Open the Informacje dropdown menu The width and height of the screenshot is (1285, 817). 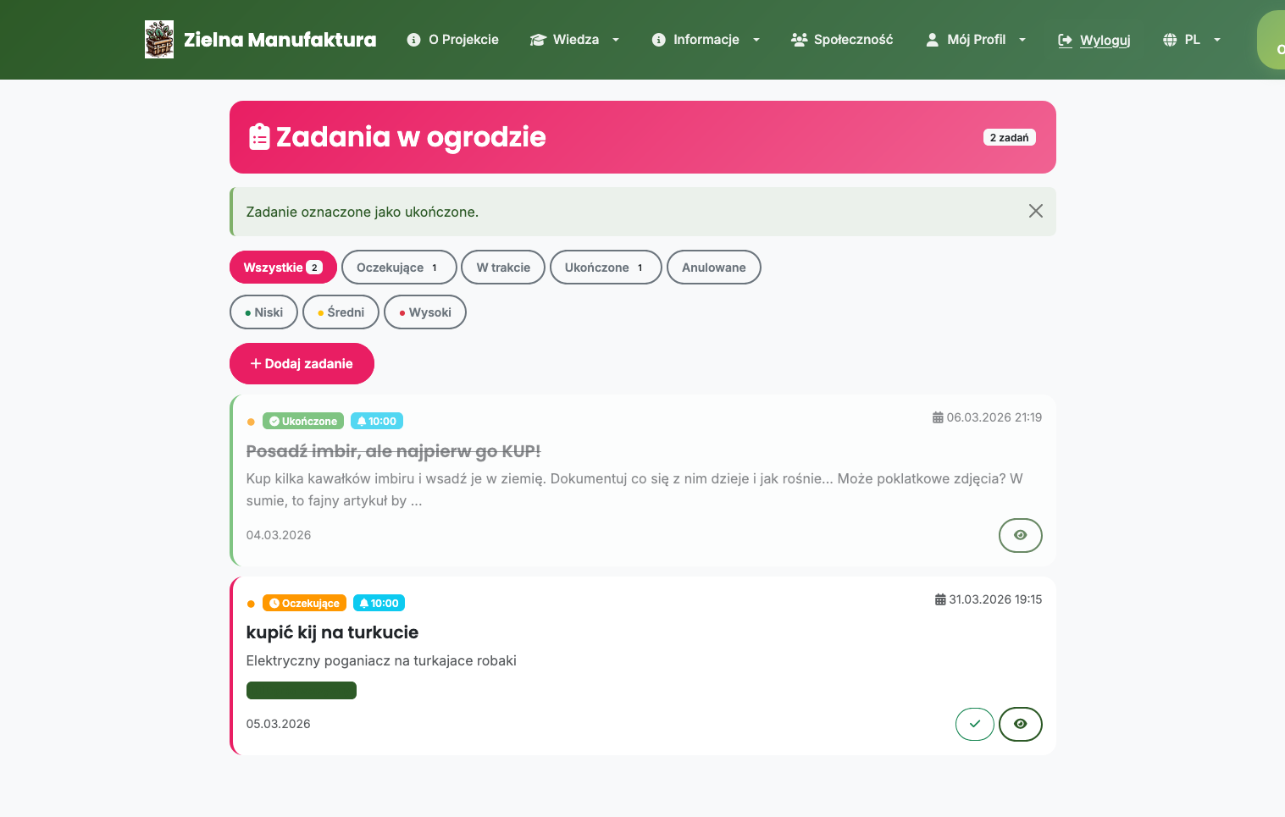[x=706, y=40]
